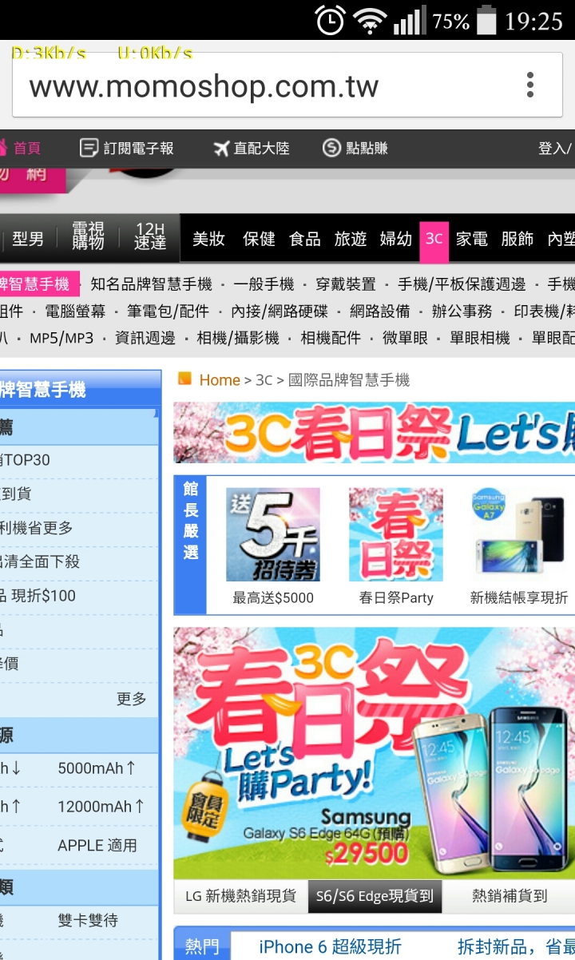Image resolution: width=575 pixels, height=960 pixels.
Task: Open 資訊週邊 subcategory
Action: click(x=145, y=338)
